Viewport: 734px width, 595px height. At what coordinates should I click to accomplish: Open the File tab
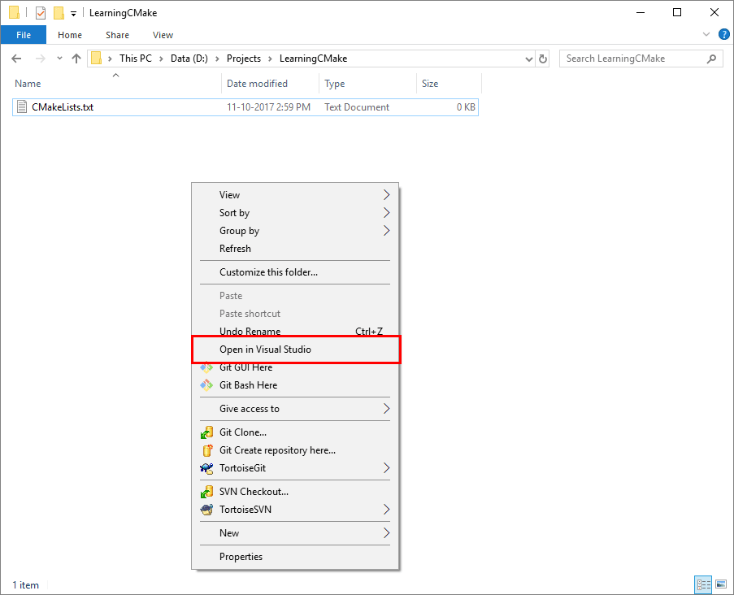pos(24,35)
